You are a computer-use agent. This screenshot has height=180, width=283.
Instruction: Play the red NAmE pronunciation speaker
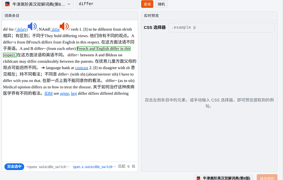[x=64, y=27]
